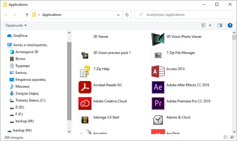Refresh the Applications folder
This screenshot has width=237, height=141.
pos(127,15)
